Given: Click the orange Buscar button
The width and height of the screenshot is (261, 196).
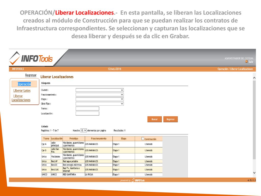Looking at the screenshot, I should pyautogui.click(x=155, y=119).
